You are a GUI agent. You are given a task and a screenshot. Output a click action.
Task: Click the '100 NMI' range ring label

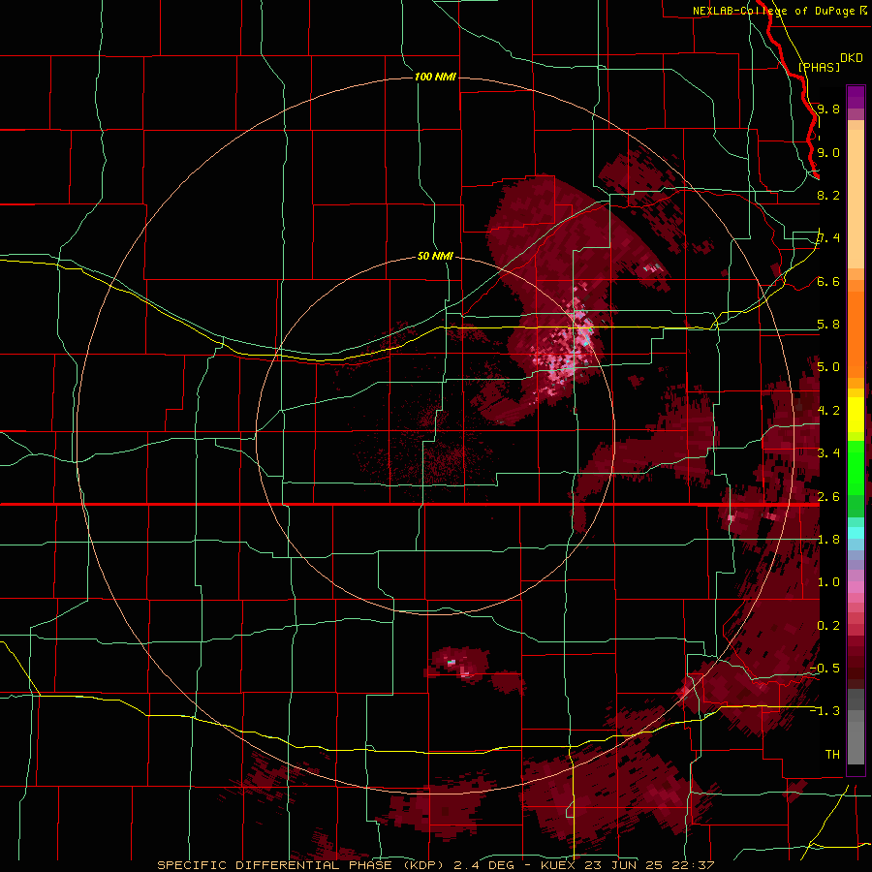click(435, 77)
